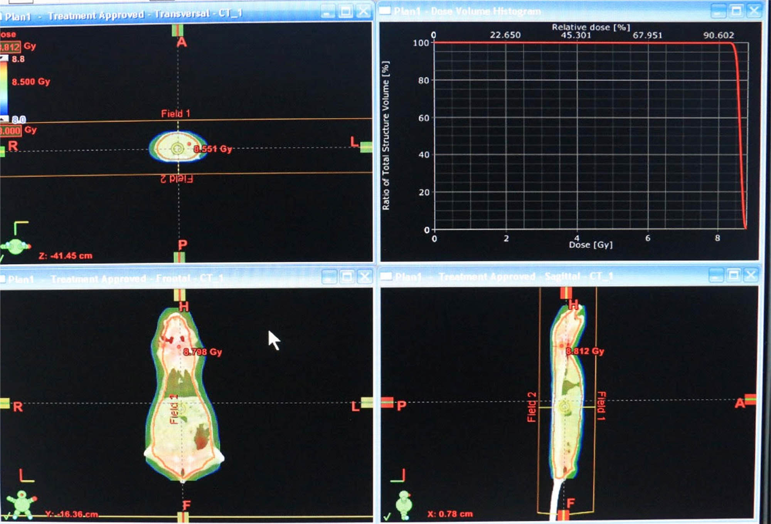Click the patient orientation figure in Sagittal view
The image size is (771, 524).
pyautogui.click(x=404, y=504)
